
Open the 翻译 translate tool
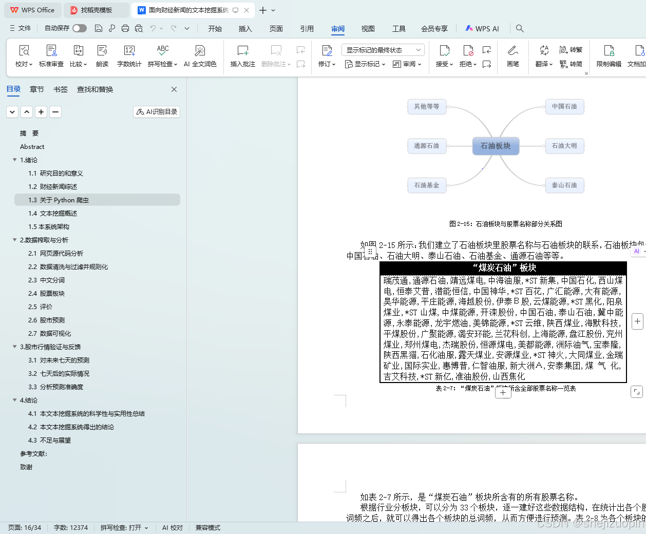coord(544,56)
